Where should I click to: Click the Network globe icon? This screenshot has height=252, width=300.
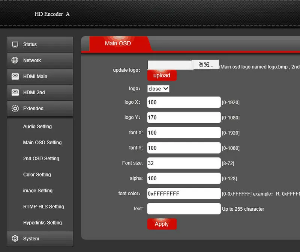pos(15,60)
